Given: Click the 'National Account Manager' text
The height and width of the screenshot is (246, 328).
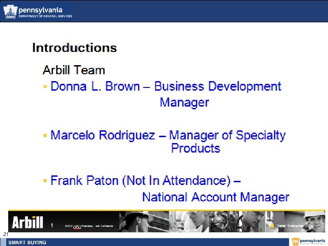Looking at the screenshot, I should coord(215,197).
